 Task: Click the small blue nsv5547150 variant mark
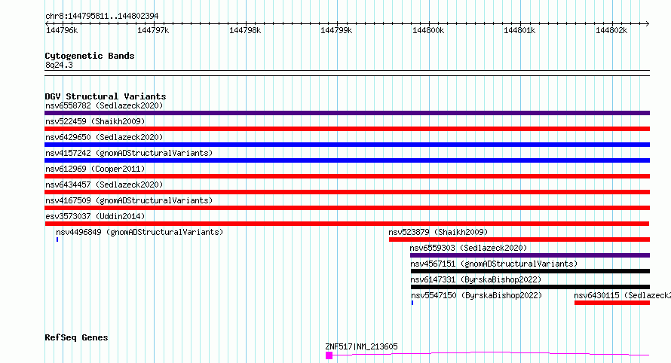coord(412,303)
